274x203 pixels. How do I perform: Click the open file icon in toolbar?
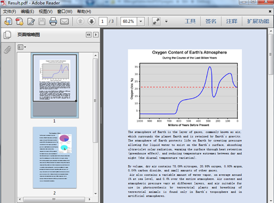pyautogui.click(x=8, y=21)
